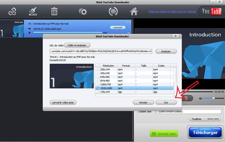Check the 176x144 3gp checkbox

point(97,92)
